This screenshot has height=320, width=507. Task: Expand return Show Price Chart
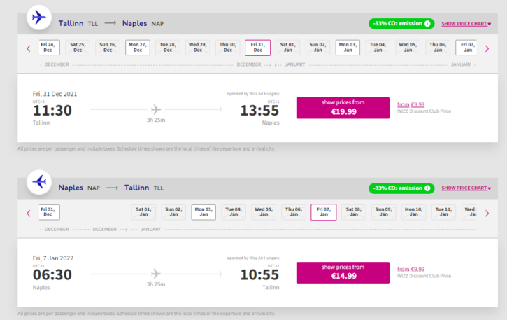click(x=466, y=188)
